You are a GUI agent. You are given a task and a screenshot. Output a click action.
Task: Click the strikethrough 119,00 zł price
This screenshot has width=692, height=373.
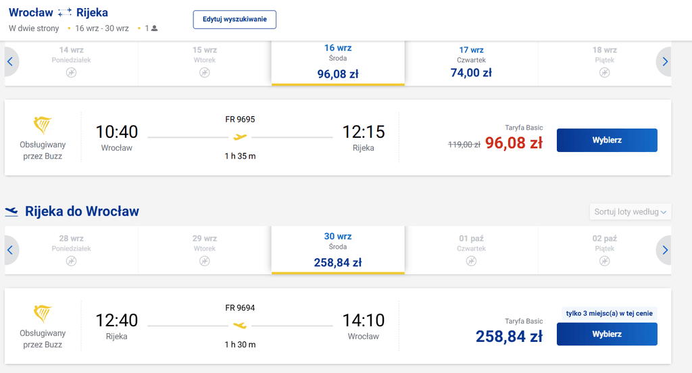(x=464, y=145)
